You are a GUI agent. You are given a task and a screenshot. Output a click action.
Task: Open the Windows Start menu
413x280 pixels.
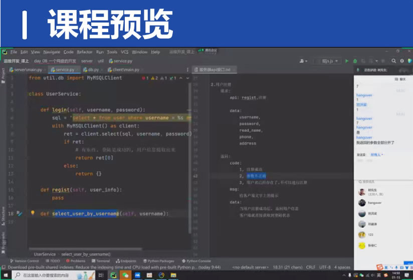pyautogui.click(x=6, y=275)
